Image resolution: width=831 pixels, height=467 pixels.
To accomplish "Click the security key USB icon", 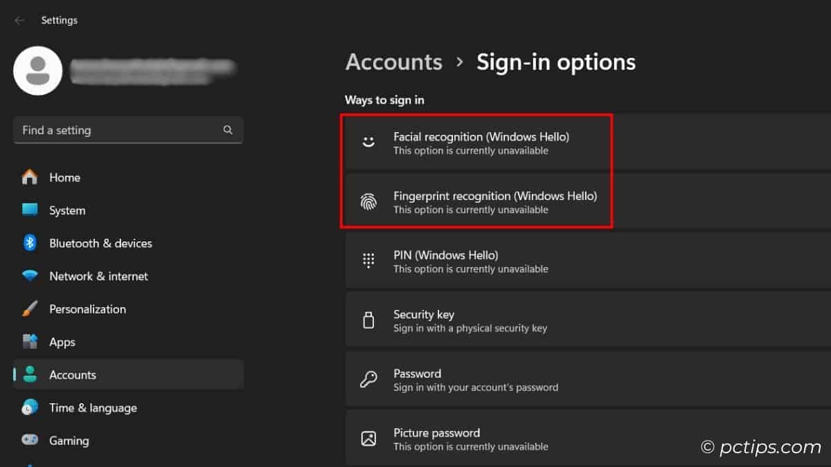I will click(x=368, y=320).
